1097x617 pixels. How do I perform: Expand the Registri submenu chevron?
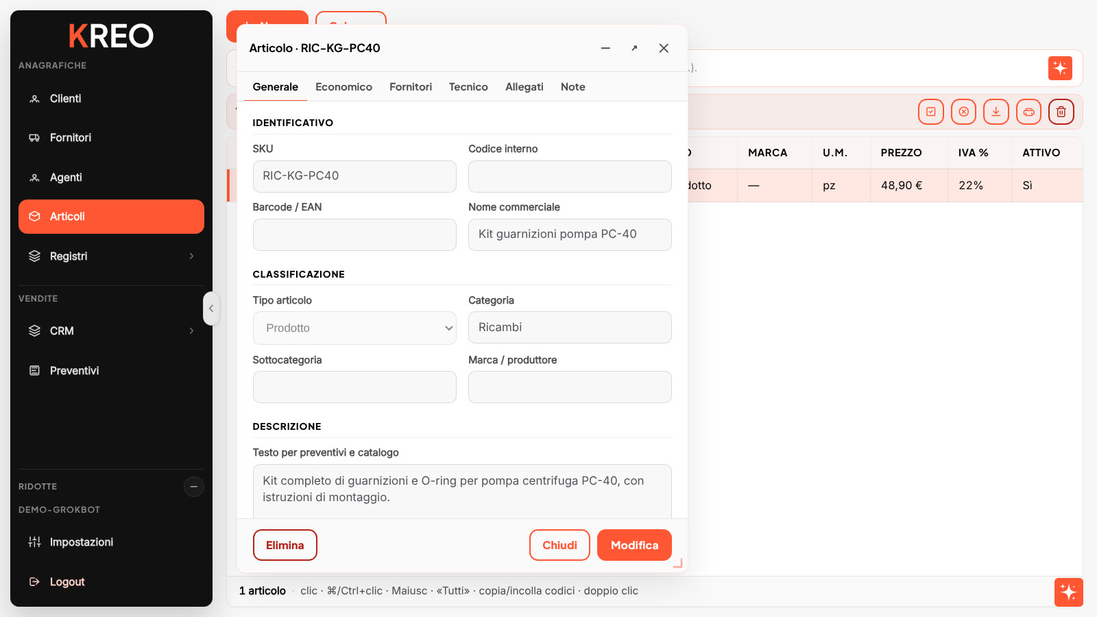coord(191,256)
